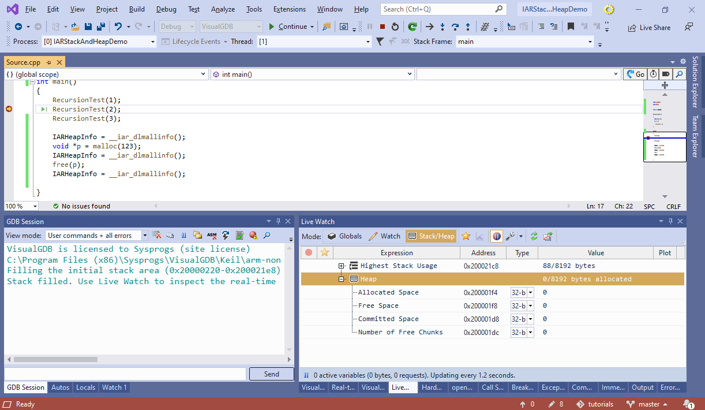This screenshot has width=705, height=410.
Task: Restart the debug session
Action: [395, 27]
